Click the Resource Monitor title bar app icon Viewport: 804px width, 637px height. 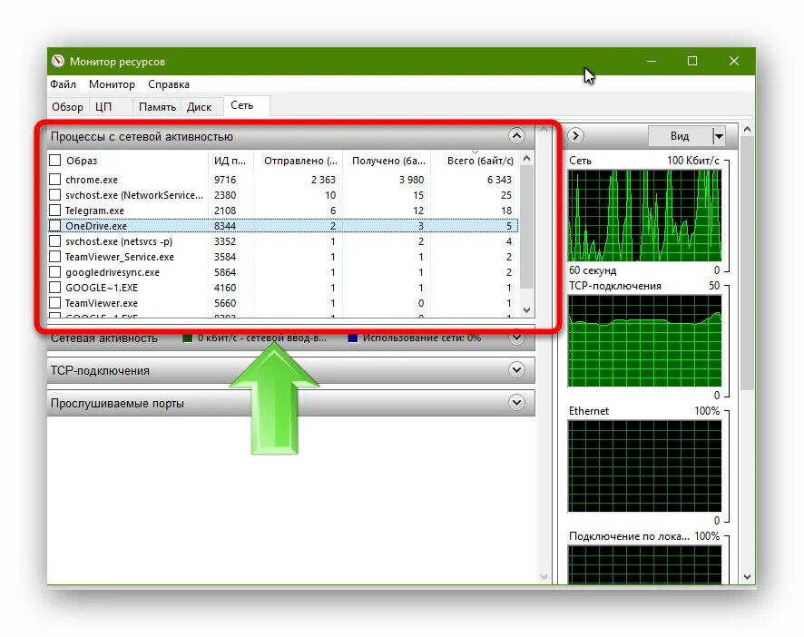tap(58, 61)
